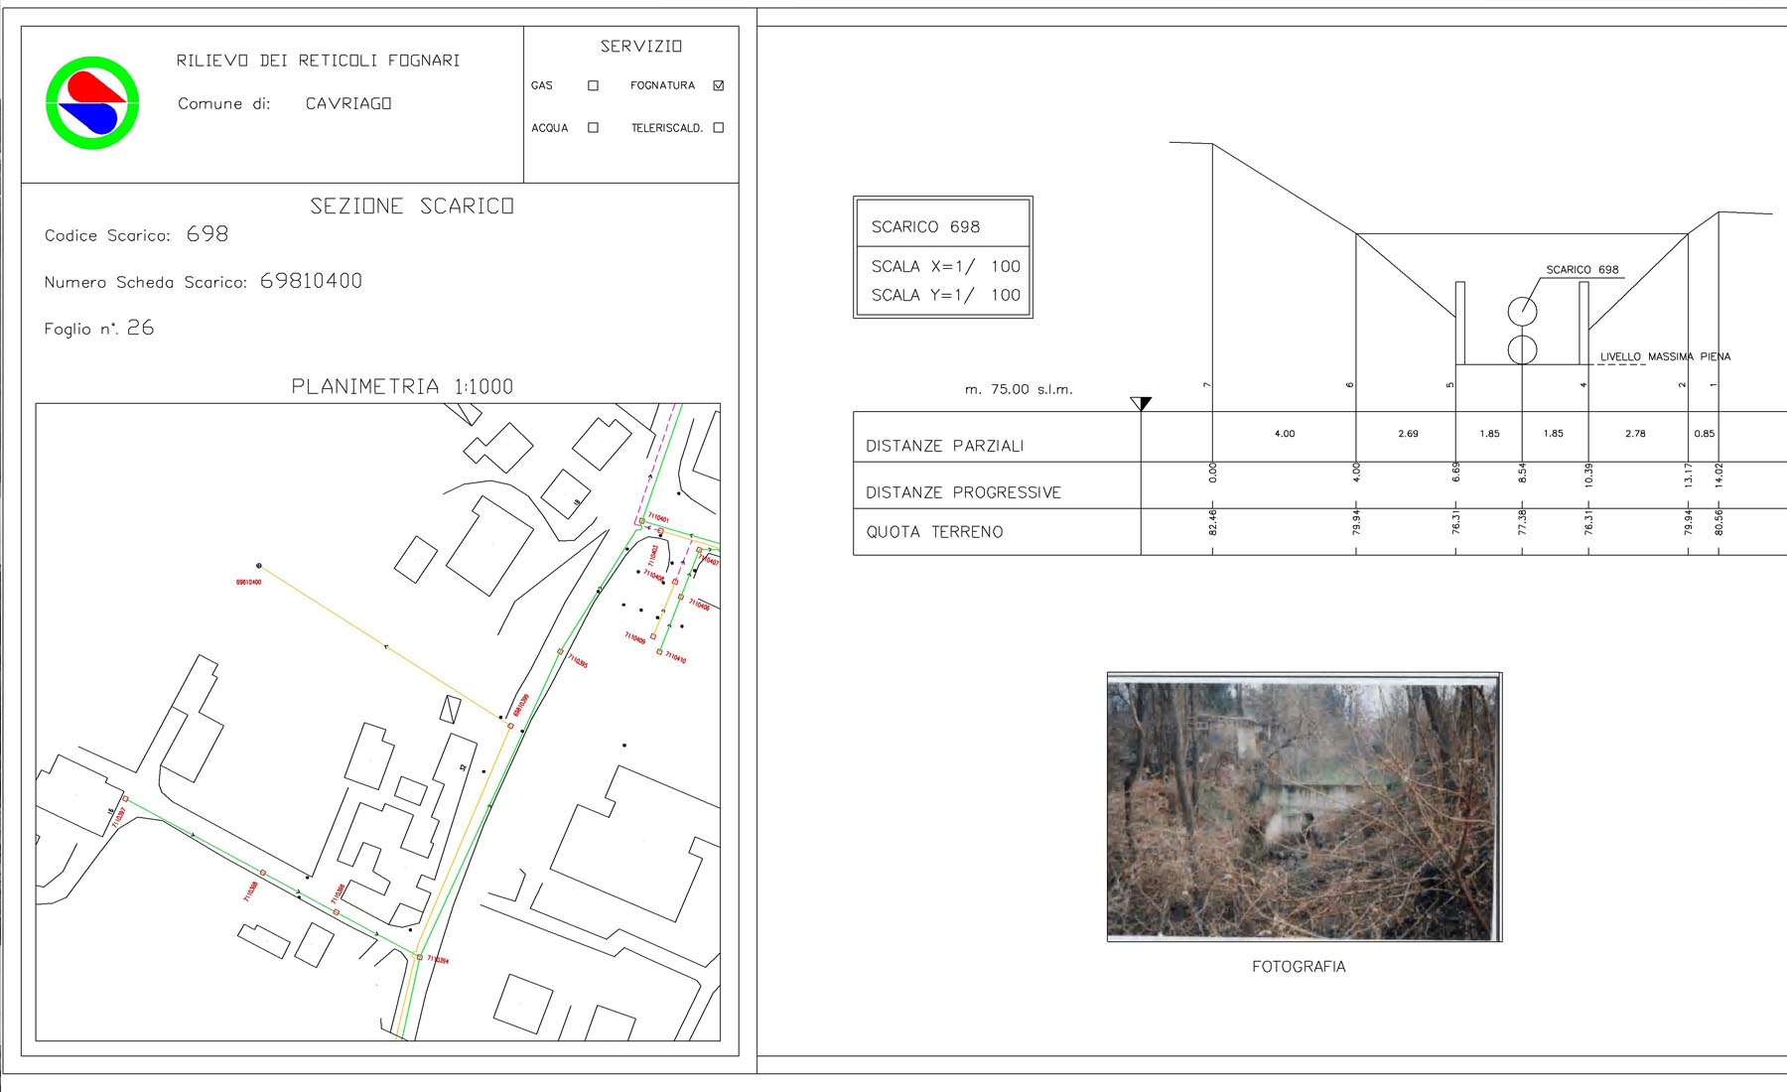Select partial distance value '0.85'

coord(1704,434)
